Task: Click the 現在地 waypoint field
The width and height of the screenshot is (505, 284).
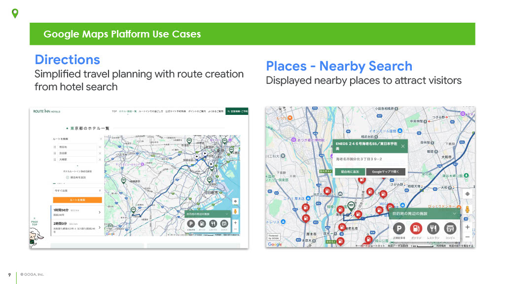Action: point(77,147)
